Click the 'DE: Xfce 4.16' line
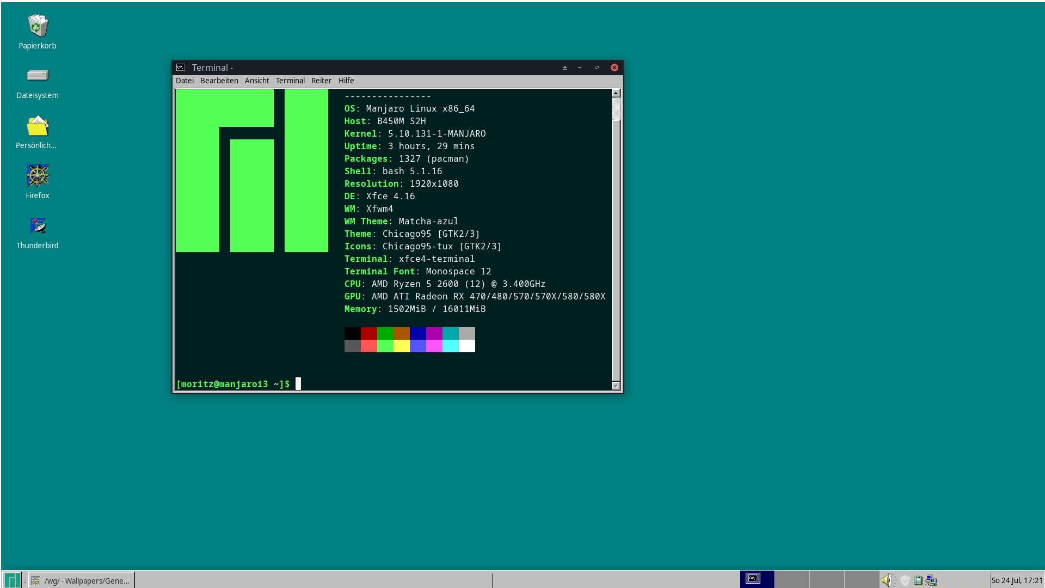Screen dimensions: 1045x588 379,197
